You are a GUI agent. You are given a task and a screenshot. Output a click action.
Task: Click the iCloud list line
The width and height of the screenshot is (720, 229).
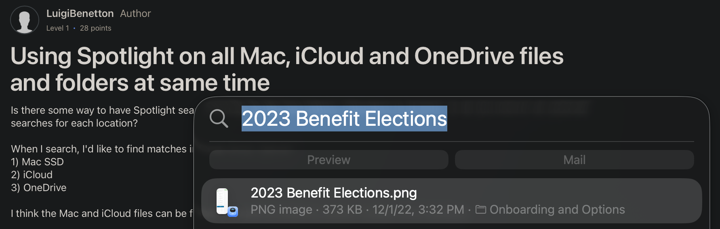point(32,175)
